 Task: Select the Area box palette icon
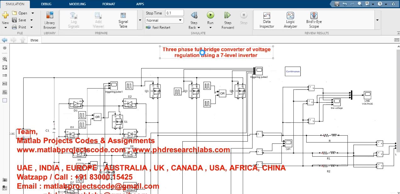[x=5, y=100]
